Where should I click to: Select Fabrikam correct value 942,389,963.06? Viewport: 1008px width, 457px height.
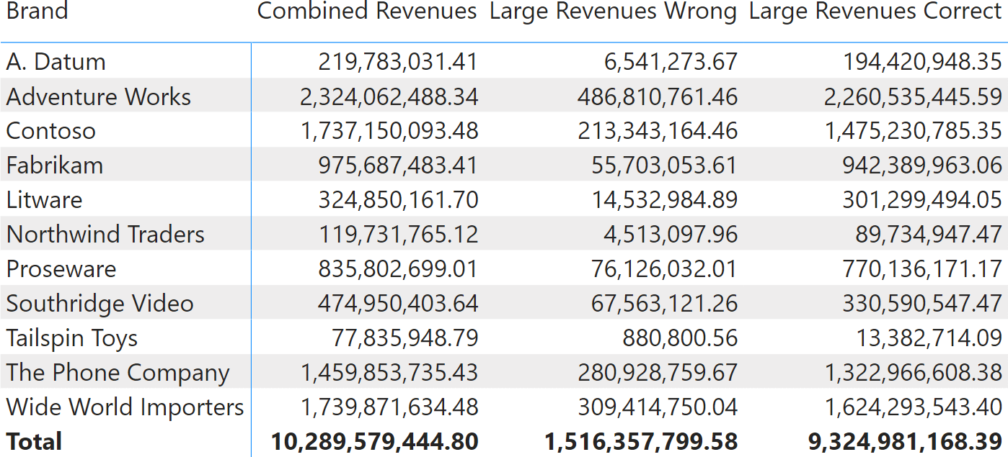(x=923, y=166)
